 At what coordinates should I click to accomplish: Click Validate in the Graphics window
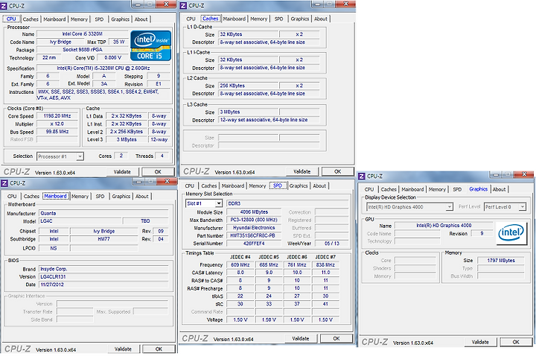click(480, 342)
